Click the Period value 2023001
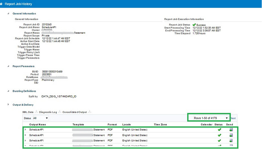This screenshot has height=152, width=262. pyautogui.click(x=47, y=74)
